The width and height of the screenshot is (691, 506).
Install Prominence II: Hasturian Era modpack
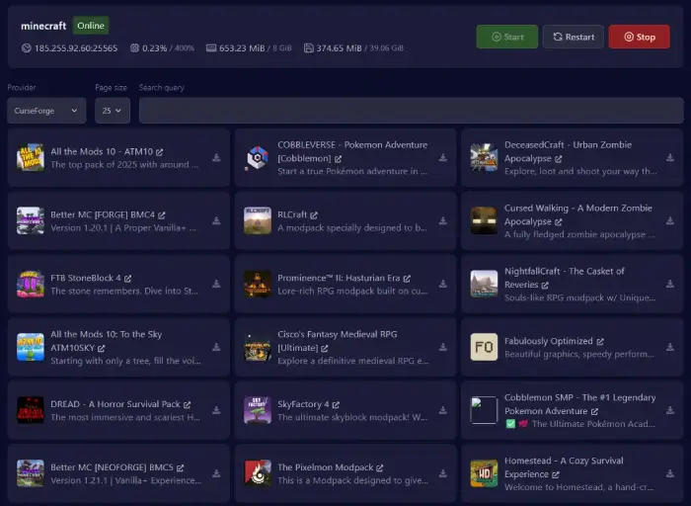pyautogui.click(x=443, y=284)
